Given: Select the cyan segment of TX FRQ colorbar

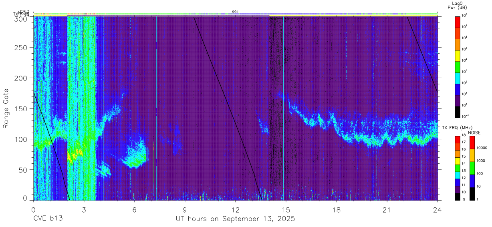Looking at the screenshot, I should tap(458, 175).
